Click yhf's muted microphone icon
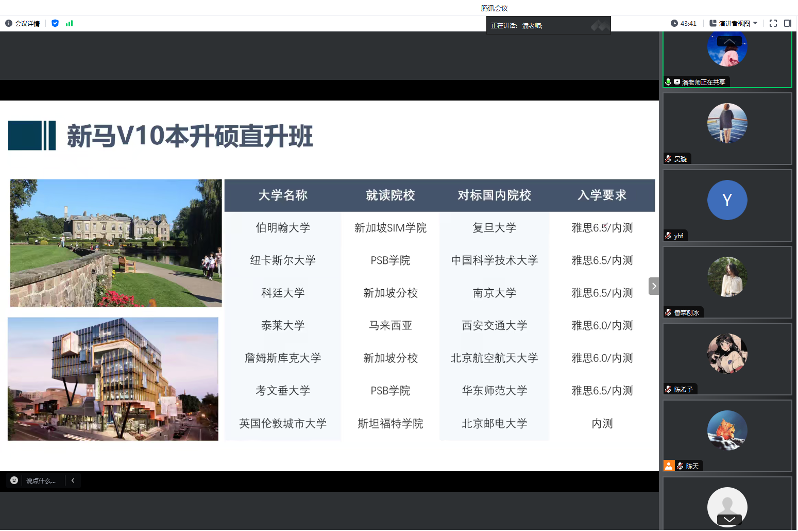Screen dimensions: 798x531 [668, 236]
